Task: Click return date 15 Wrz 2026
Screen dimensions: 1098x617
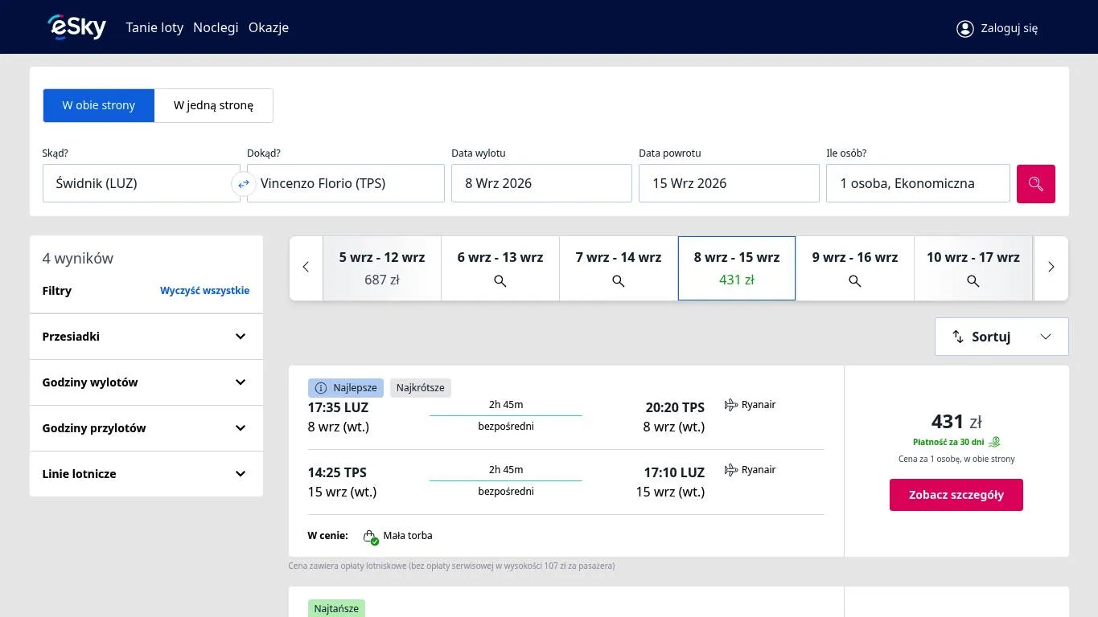Action: pyautogui.click(x=729, y=183)
